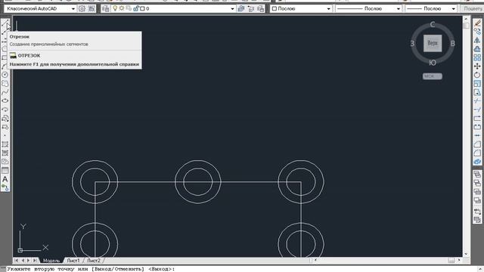Select the Spline draw tool
This screenshot has height=272, width=484.
click(5, 92)
